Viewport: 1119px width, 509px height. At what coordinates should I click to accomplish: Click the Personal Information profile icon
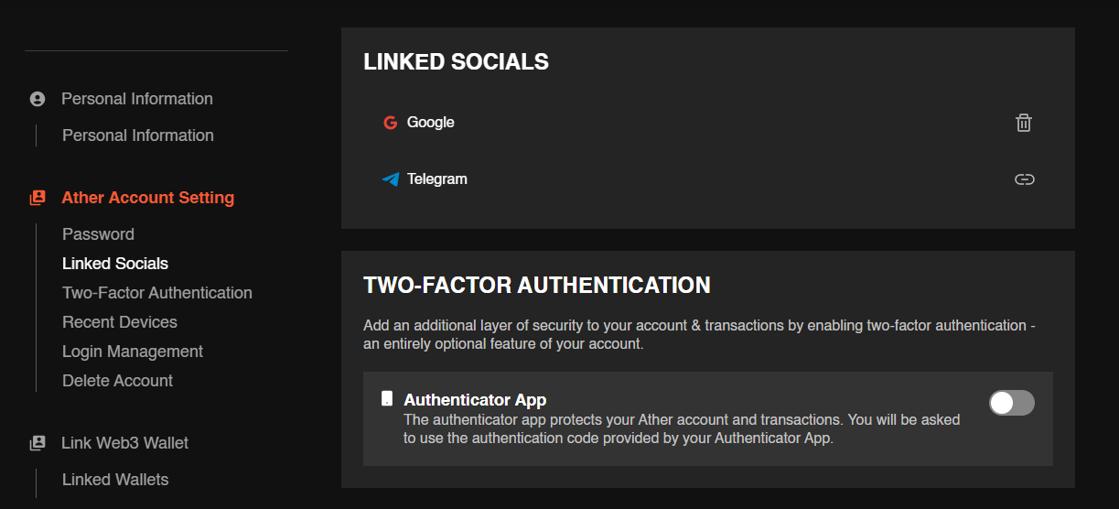[x=38, y=99]
